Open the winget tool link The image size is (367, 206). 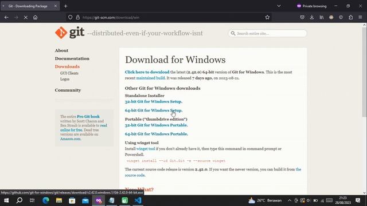coord(146,149)
